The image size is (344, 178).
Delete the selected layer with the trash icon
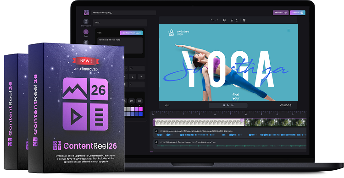(x=244, y=20)
